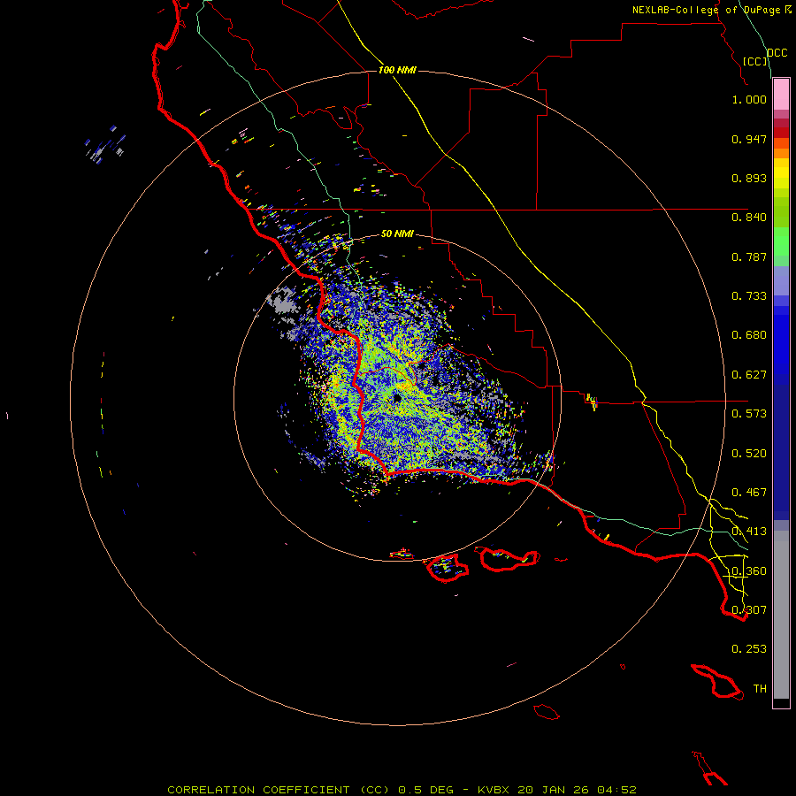Click the 1.000 value on the color scale
Screen dimensions: 796x796
click(749, 99)
